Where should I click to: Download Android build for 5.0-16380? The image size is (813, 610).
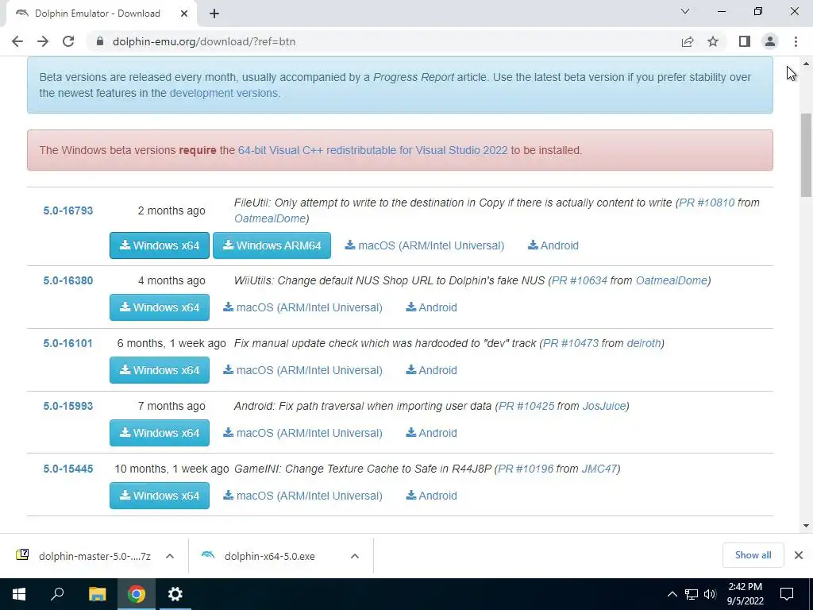(431, 307)
